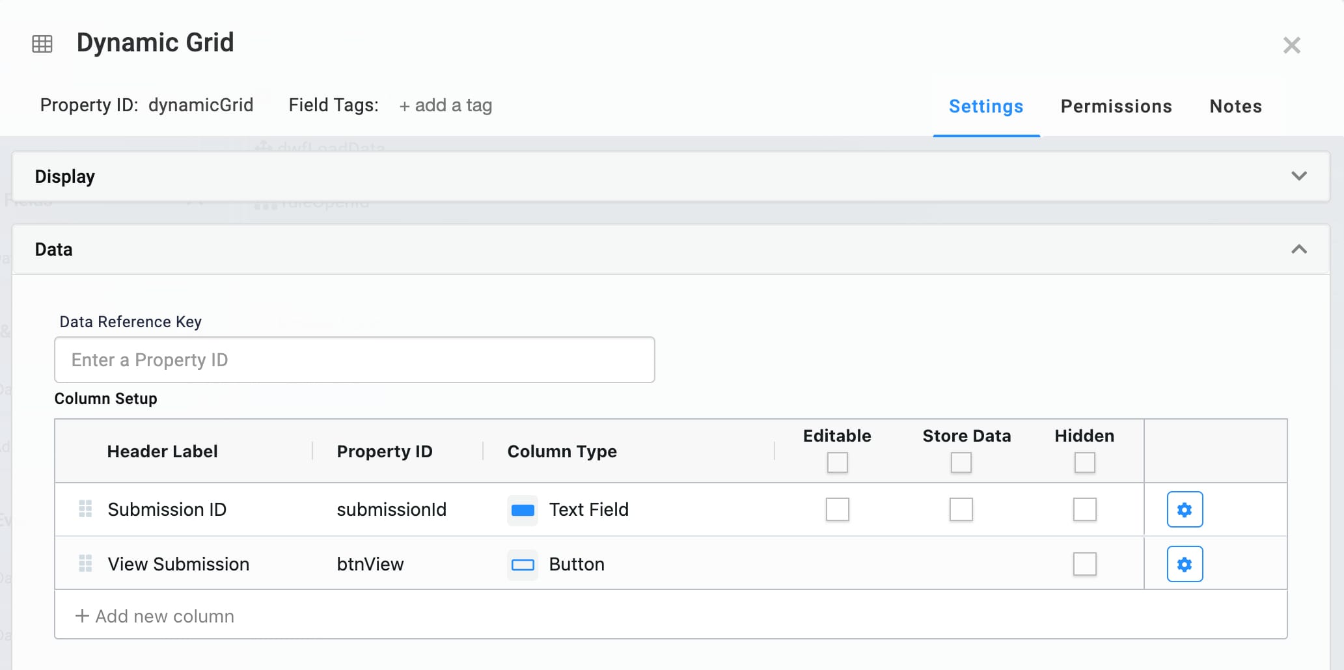Toggle the Hidden header checkbox
1344x670 pixels.
coord(1084,462)
